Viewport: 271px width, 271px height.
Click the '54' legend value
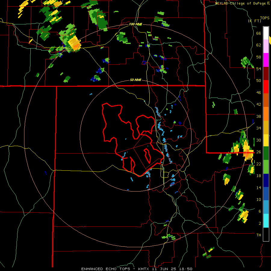point(259,69)
